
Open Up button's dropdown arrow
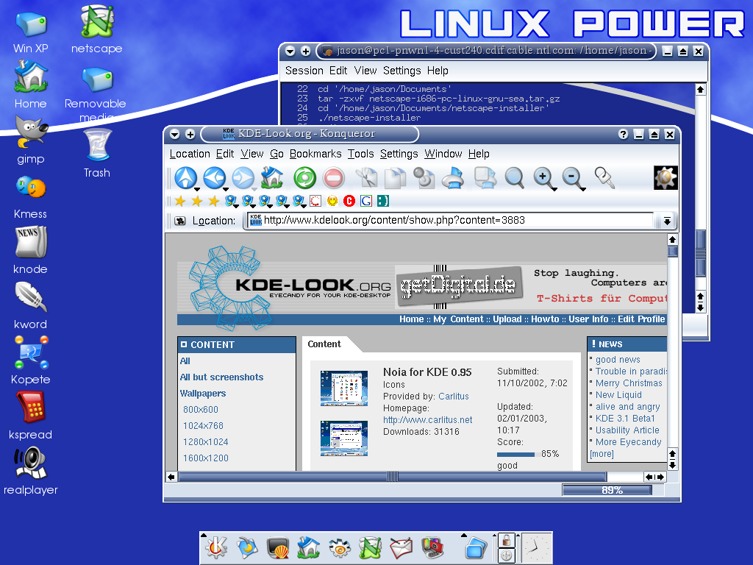pos(196,189)
